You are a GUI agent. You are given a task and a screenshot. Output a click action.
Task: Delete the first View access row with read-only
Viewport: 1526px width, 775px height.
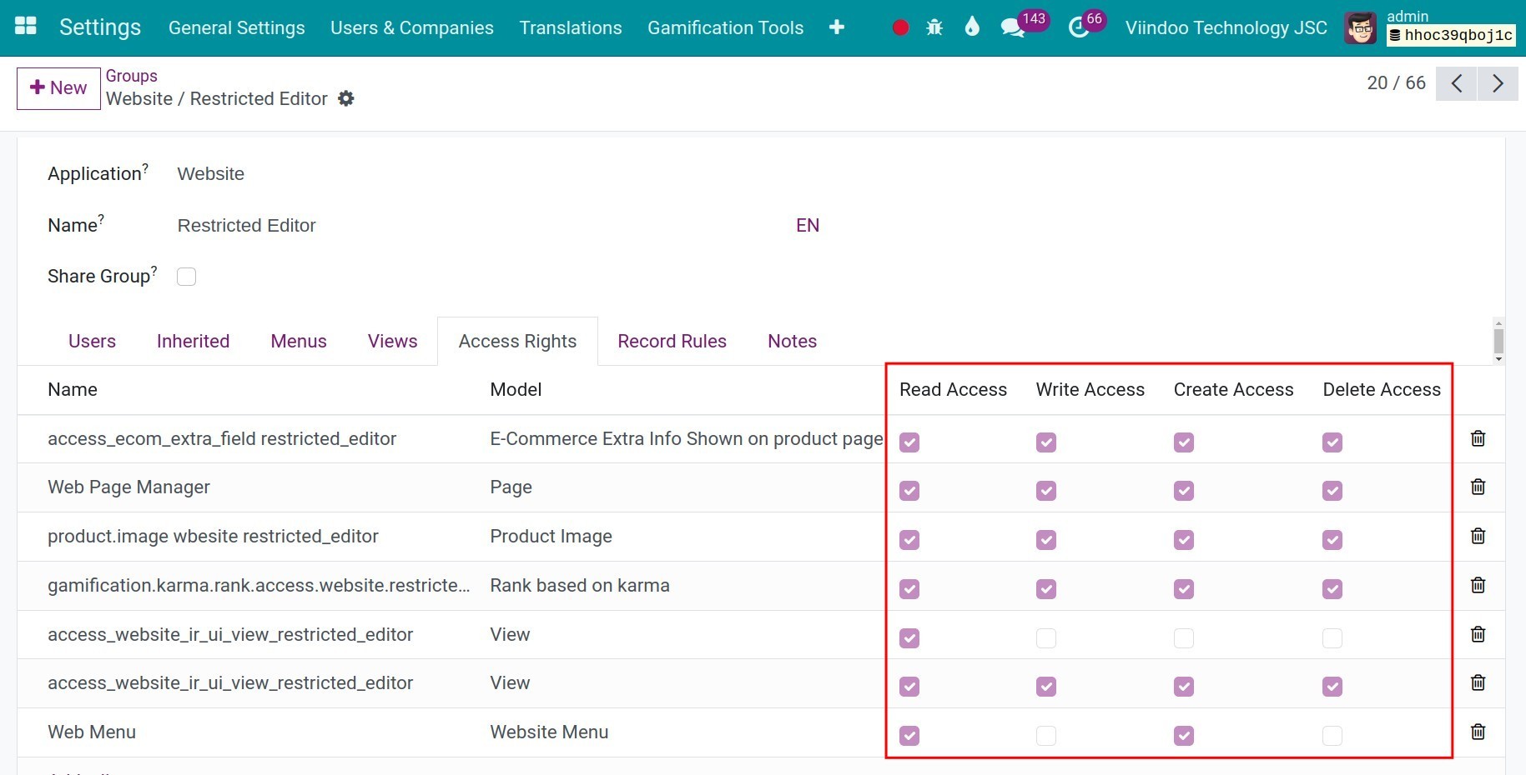pos(1478,634)
